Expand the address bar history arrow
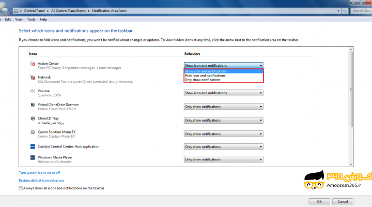This screenshot has width=372, height=207. [x=338, y=11]
